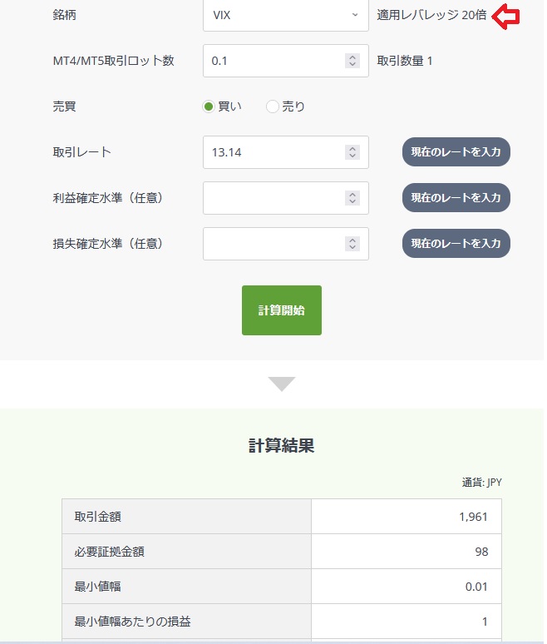Image resolution: width=547 pixels, height=644 pixels.
Task: Click the 取引レート spinner arrows
Action: coord(352,152)
